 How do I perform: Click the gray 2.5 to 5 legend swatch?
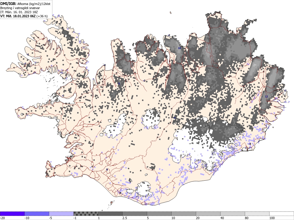[135, 214]
